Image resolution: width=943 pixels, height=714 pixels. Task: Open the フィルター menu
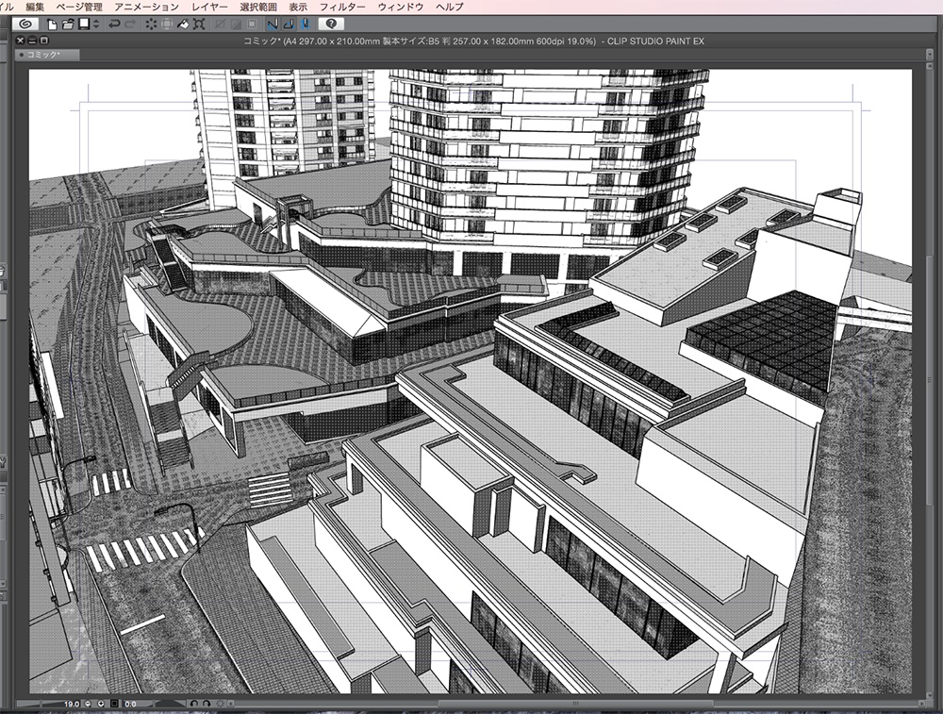click(342, 7)
